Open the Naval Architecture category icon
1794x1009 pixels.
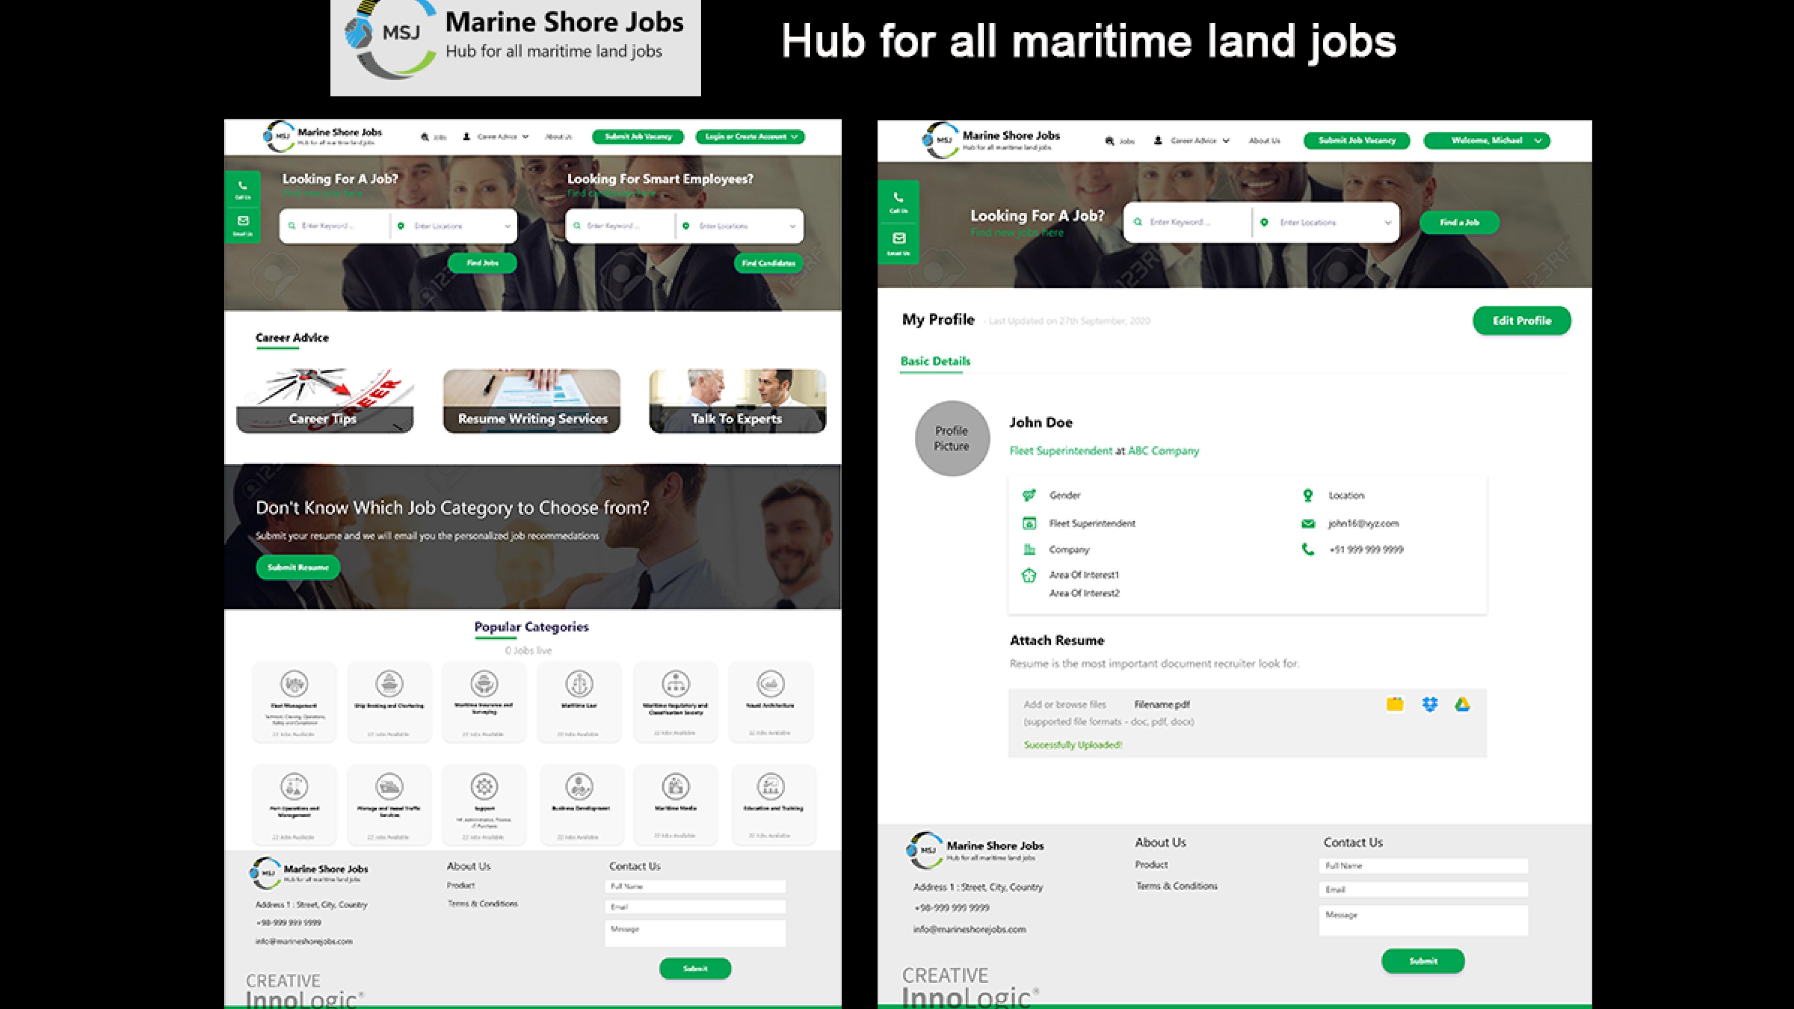tap(770, 684)
